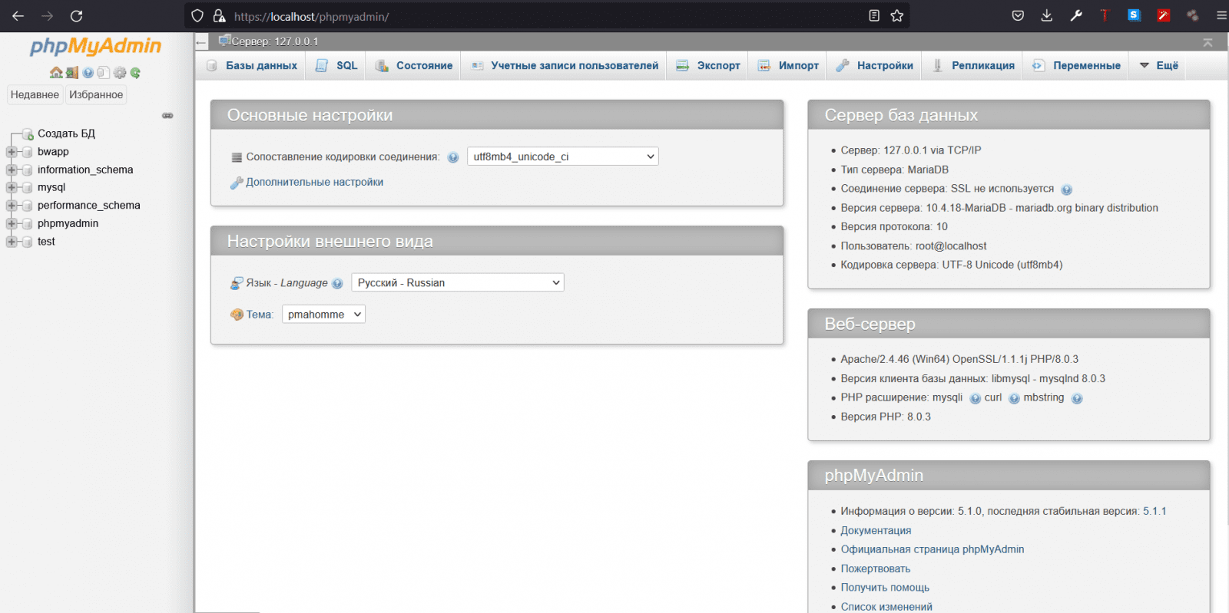The width and height of the screenshot is (1229, 613).
Task: Click the help icon beside Язык - Language
Action: [x=337, y=283]
